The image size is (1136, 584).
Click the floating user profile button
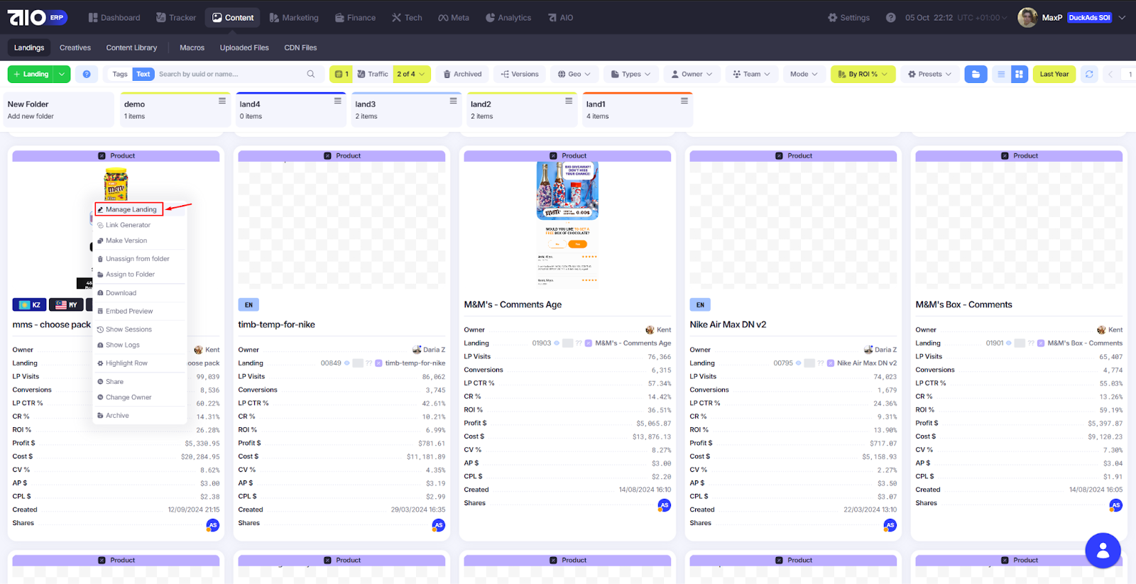[1103, 550]
